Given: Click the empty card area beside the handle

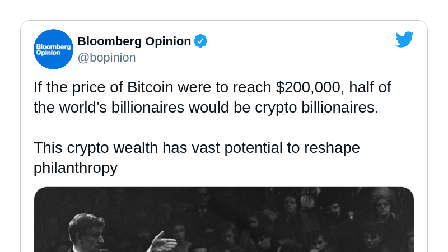Looking at the screenshot, I should pos(266,57).
